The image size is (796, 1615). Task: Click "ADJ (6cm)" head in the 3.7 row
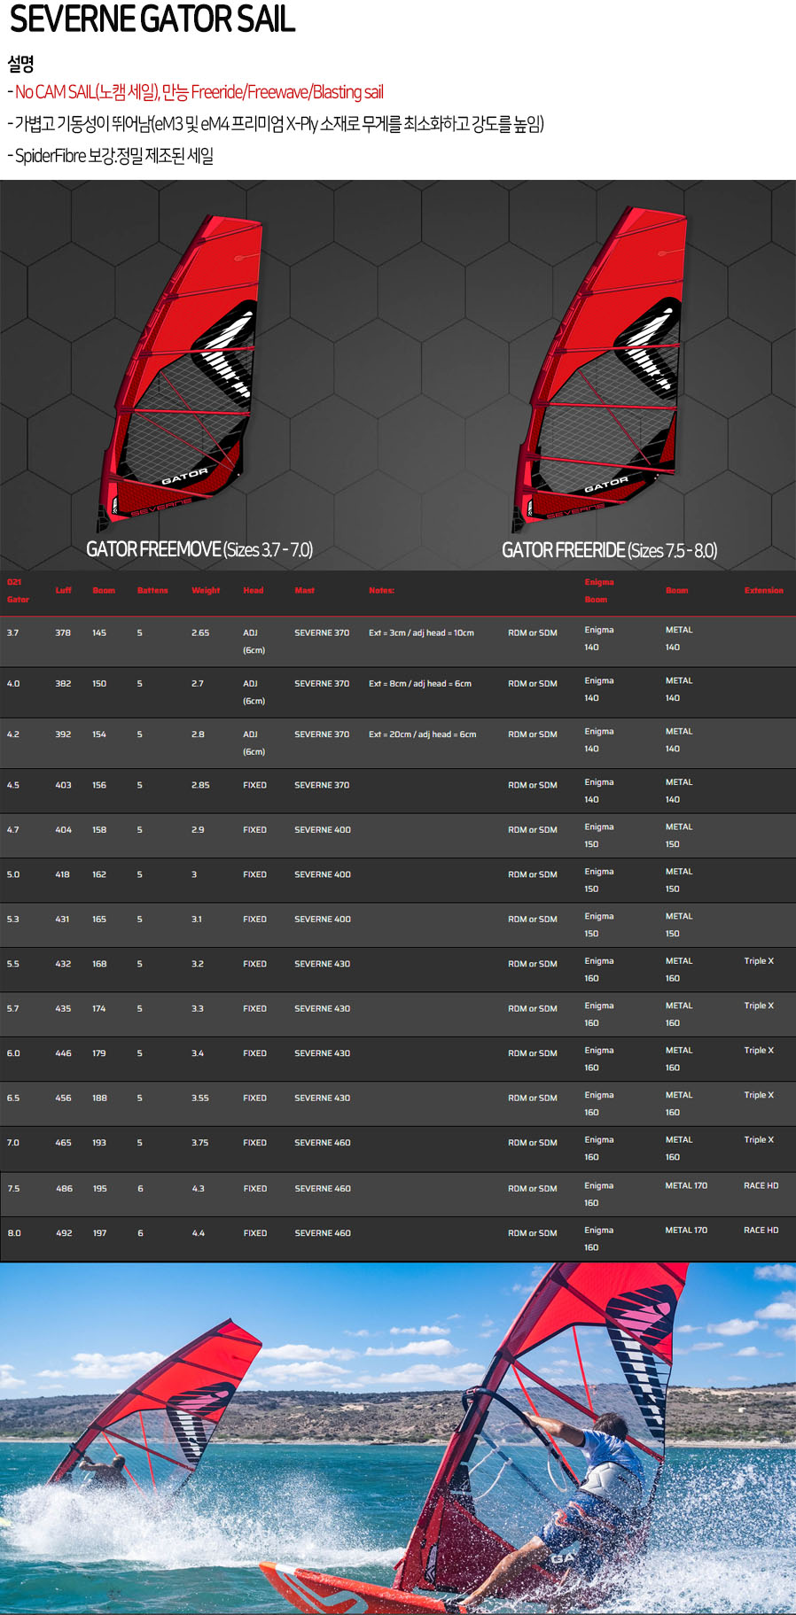pos(254,641)
